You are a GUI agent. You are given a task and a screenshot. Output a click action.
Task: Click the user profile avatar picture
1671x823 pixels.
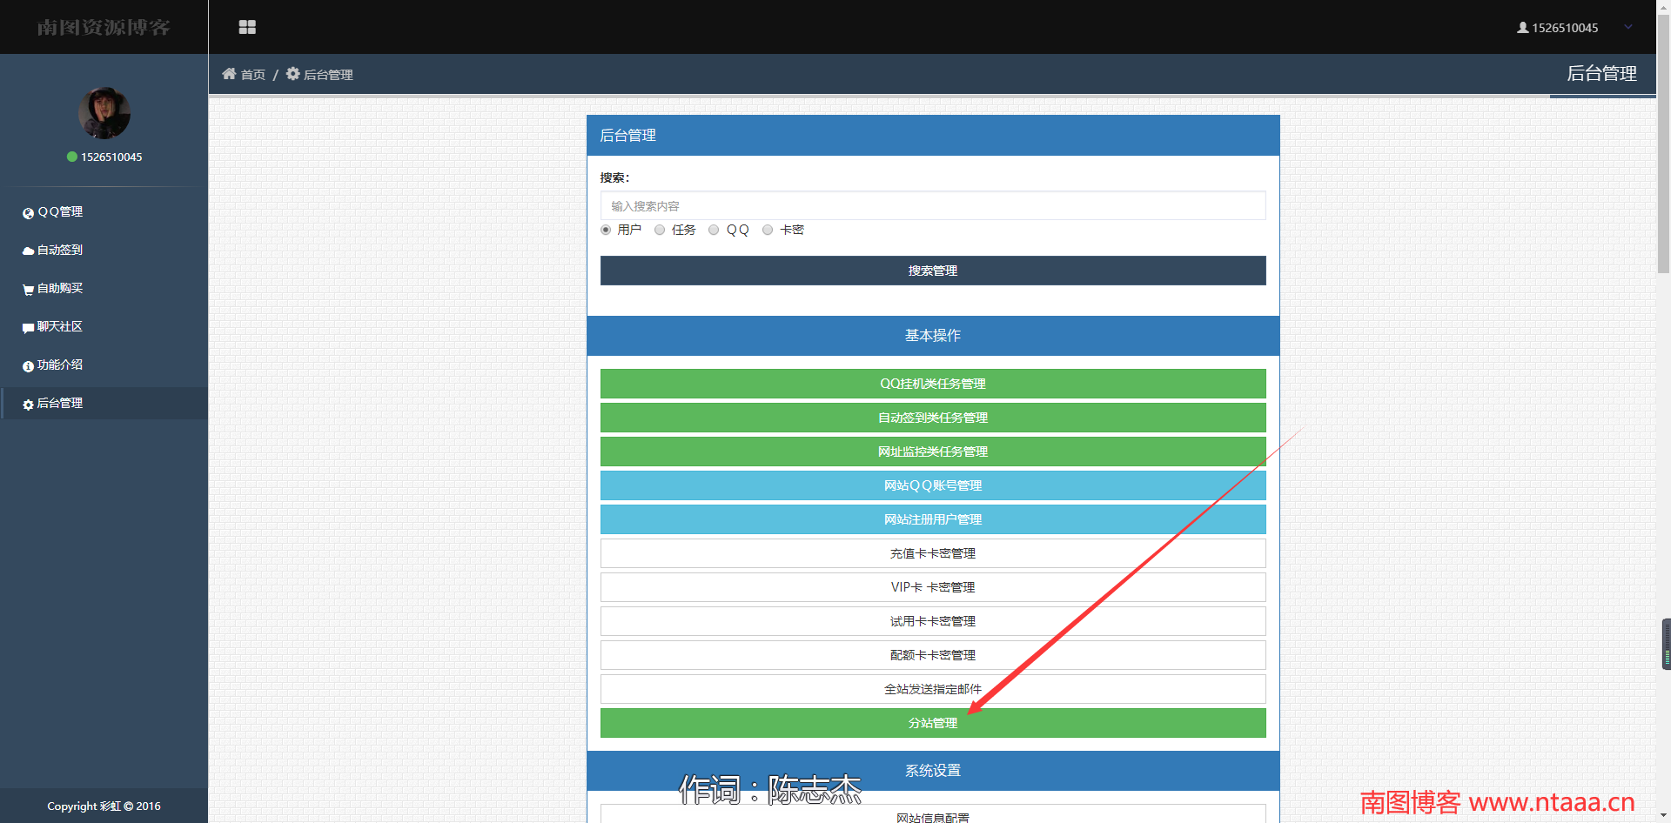(x=104, y=113)
